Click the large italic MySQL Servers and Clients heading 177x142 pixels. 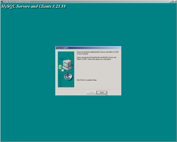[x=33, y=6]
